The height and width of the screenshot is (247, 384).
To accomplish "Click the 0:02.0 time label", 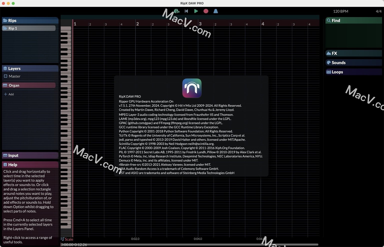I will [135, 239].
